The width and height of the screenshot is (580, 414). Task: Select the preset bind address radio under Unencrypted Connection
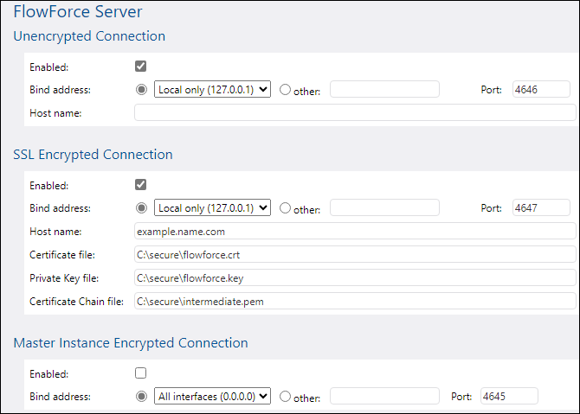tap(142, 89)
